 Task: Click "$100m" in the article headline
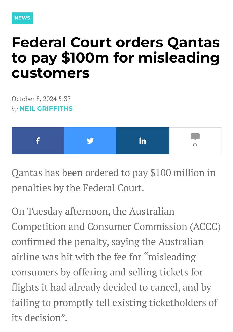pyautogui.click(x=85, y=58)
